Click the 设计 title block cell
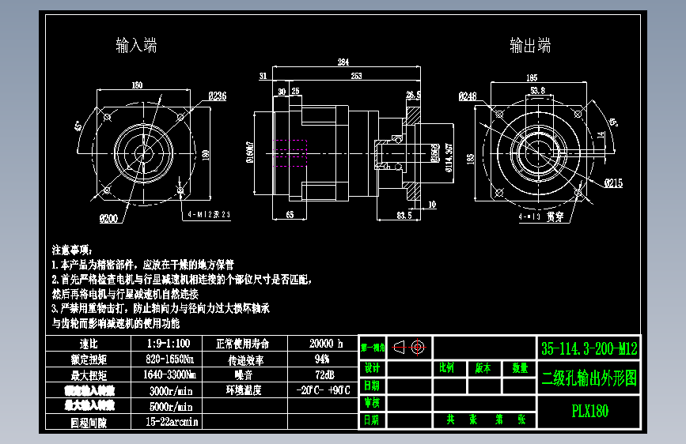Image resolution: width=686 pixels, height=444 pixels. [x=372, y=368]
